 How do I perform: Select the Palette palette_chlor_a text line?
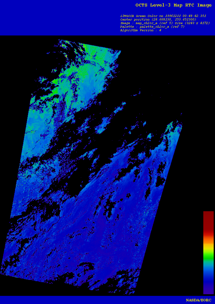[152, 26]
